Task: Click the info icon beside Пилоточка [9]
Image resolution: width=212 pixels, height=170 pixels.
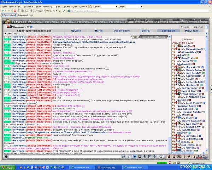Action: 31,27
